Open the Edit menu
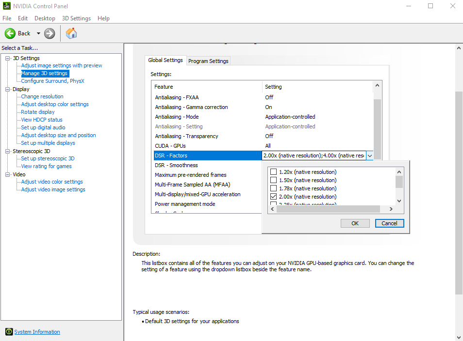This screenshot has height=341, width=463. (x=23, y=18)
